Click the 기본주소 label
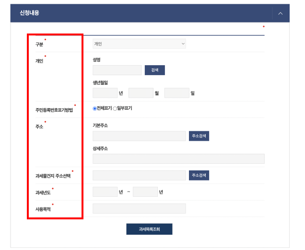 [x=100, y=125]
